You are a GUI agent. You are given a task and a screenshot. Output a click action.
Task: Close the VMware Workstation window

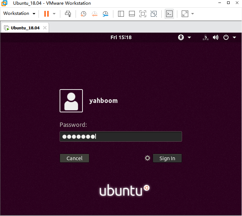tap(237, 3)
